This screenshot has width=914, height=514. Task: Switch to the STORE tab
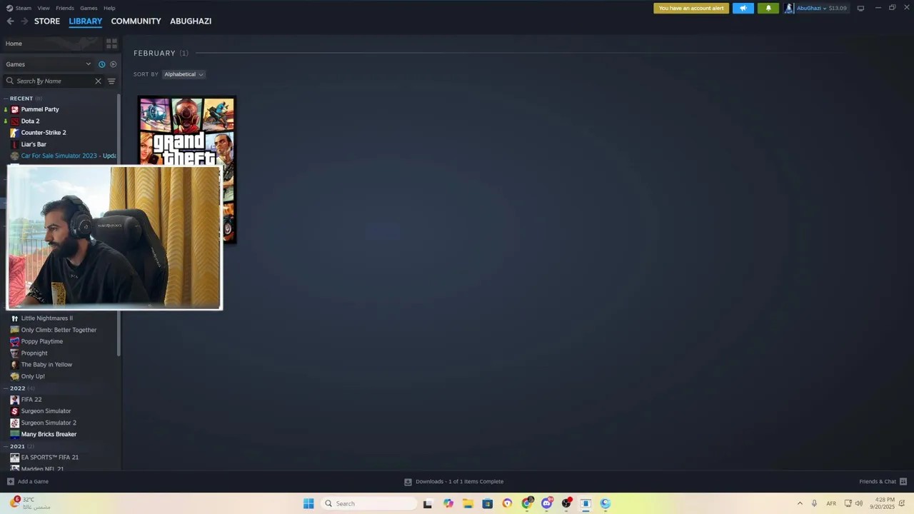pos(47,21)
